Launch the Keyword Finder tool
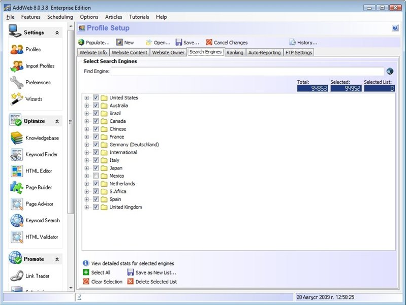Viewport: 406px width, 305px height. (17, 155)
